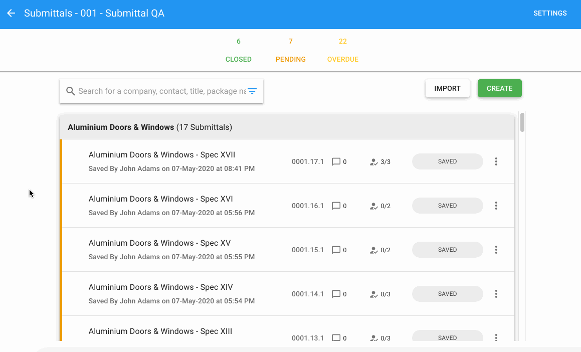Screen dimensions: 581x352
Task: Open comments icon for Spec XVI
Action: 336,206
